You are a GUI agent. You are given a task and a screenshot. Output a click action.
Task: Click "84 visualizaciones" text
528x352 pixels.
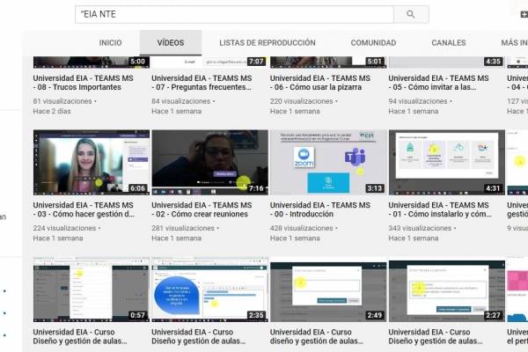click(x=181, y=101)
